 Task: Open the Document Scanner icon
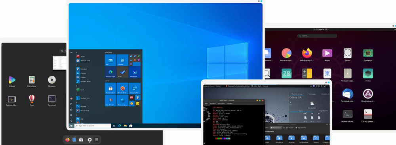coord(368,114)
